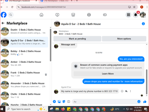Open the Groups icon in navigation
Image resolution: width=149 pixels, height=112 pixels.
point(89,15)
